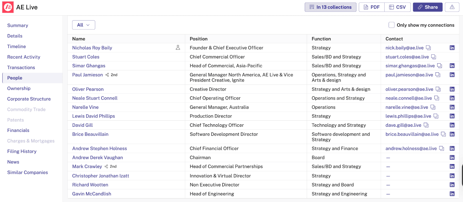Export the page as PDF
Image resolution: width=463 pixels, height=202 pixels.
coord(372,7)
